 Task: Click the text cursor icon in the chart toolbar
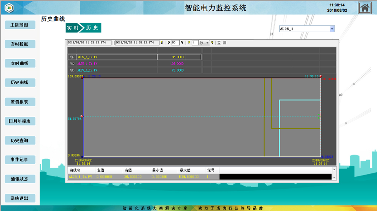pos(219,43)
